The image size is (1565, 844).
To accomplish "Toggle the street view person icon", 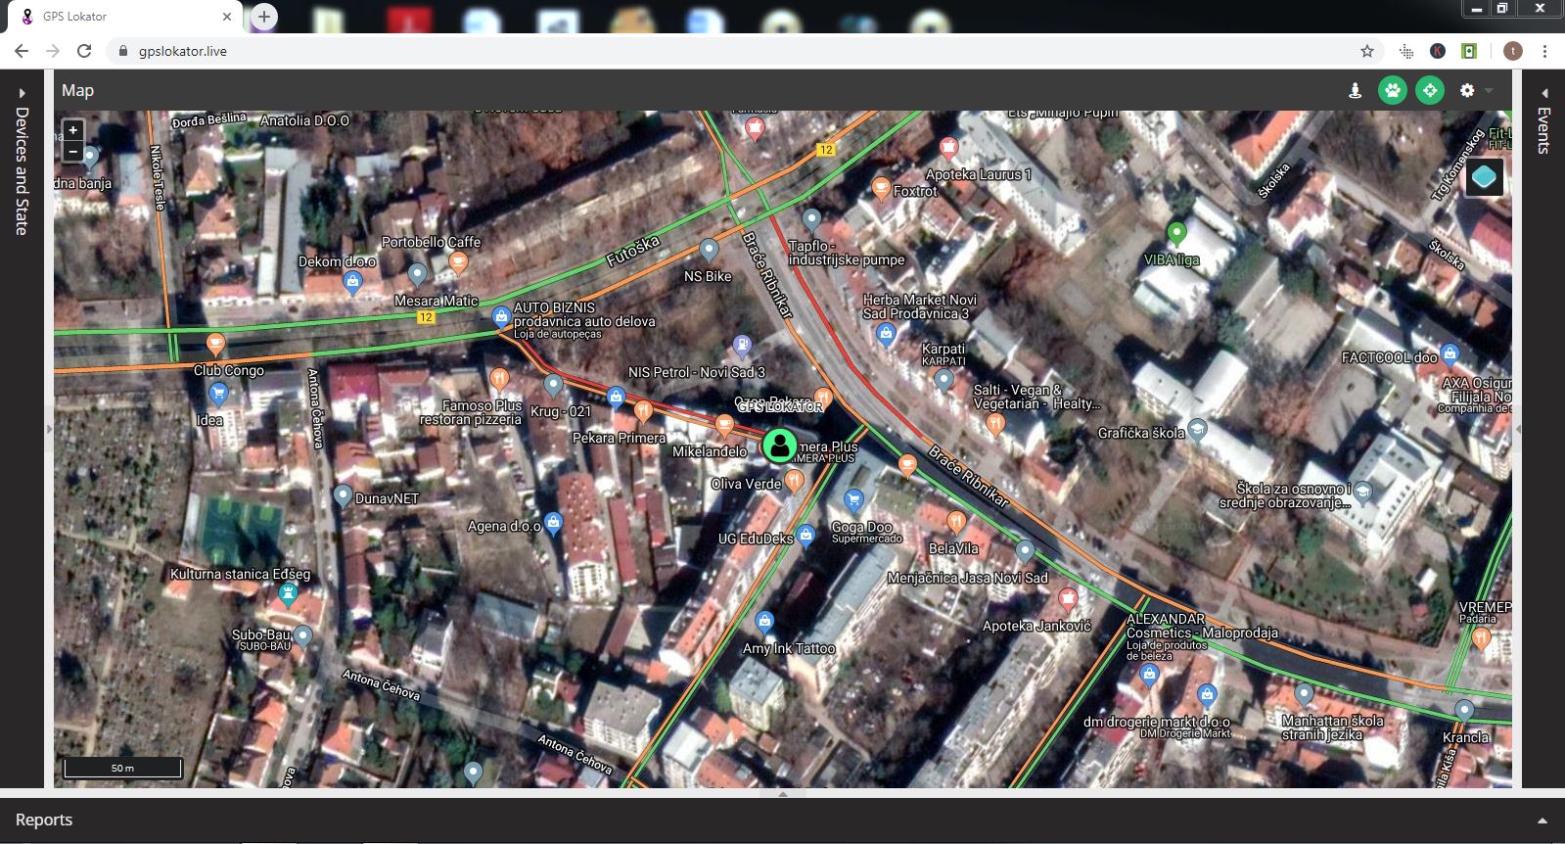I will click(1355, 90).
